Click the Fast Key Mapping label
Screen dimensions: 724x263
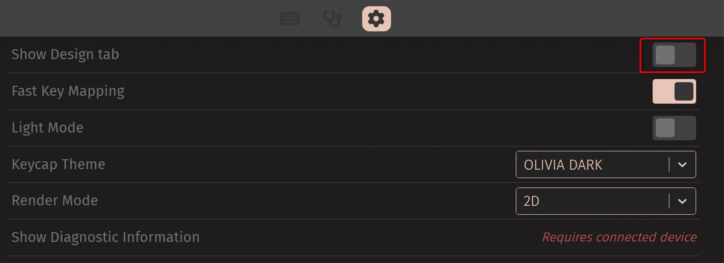click(x=68, y=91)
